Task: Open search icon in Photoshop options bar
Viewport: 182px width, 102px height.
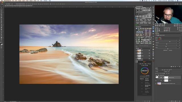Action: (x=175, y=4)
